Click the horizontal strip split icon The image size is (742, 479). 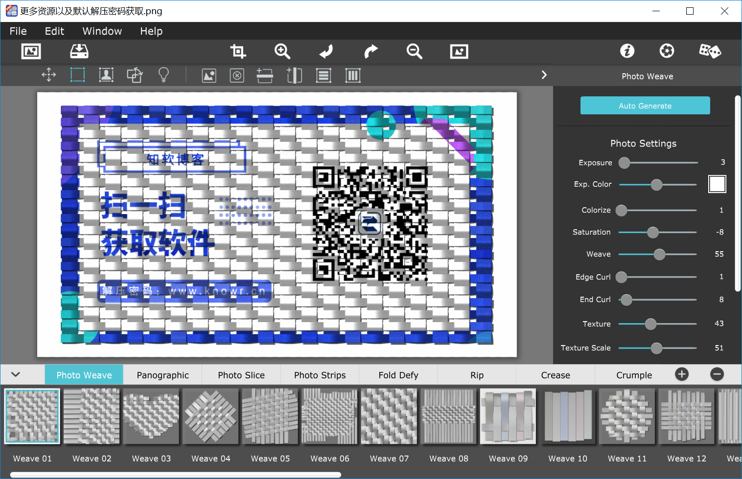[x=265, y=76]
